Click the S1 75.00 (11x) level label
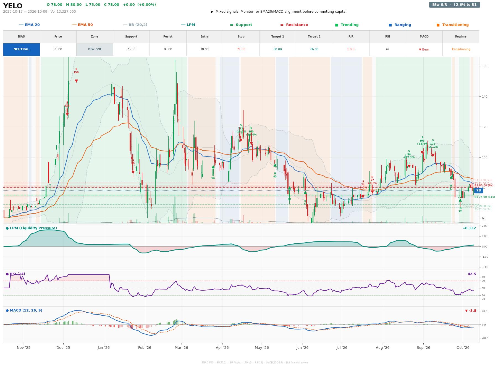The image size is (498, 367). tap(485, 197)
